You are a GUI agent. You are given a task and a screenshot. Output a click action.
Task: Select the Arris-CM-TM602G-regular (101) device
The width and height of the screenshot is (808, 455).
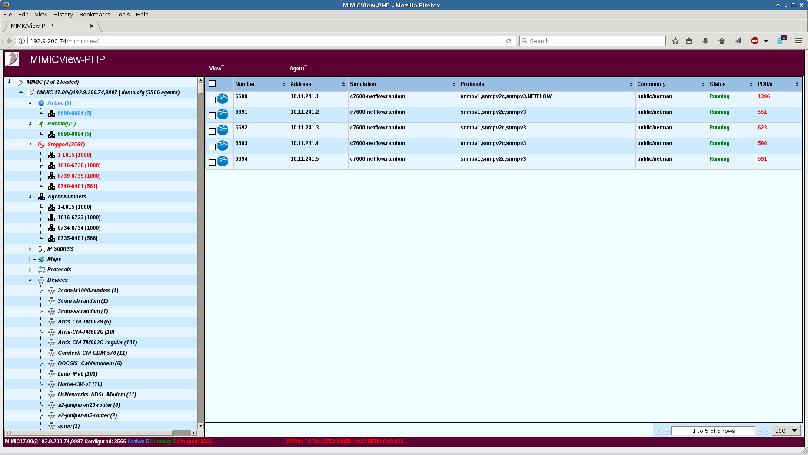pyautogui.click(x=97, y=343)
